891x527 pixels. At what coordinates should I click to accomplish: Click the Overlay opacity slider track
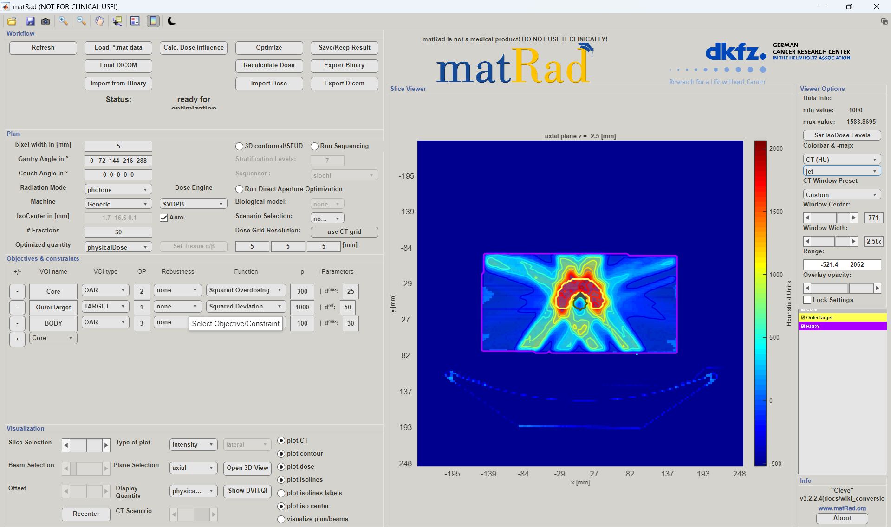(842, 288)
